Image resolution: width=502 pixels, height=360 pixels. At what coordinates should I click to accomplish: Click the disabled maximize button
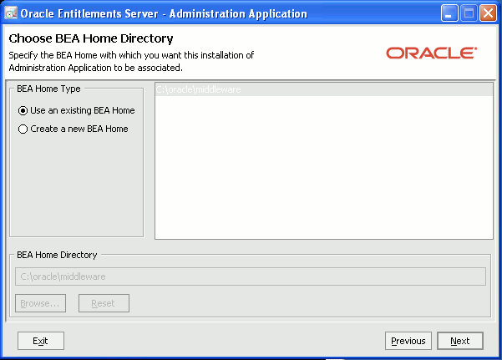469,13
